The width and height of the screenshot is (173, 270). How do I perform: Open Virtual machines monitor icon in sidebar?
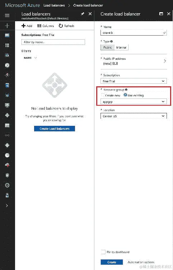pos(7,105)
